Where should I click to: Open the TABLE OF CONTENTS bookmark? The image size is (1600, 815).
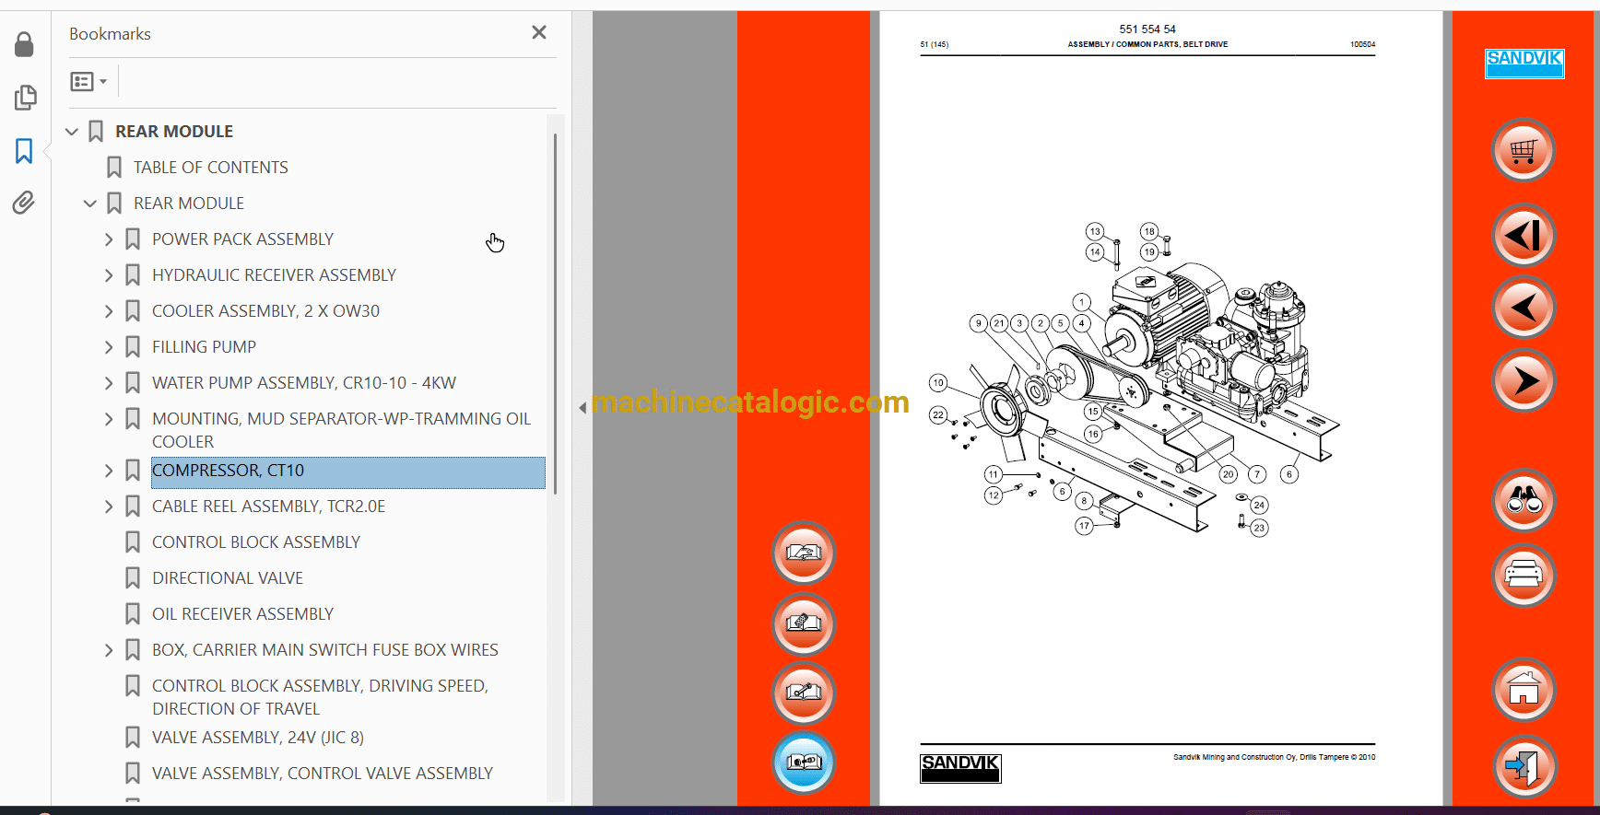pyautogui.click(x=211, y=168)
